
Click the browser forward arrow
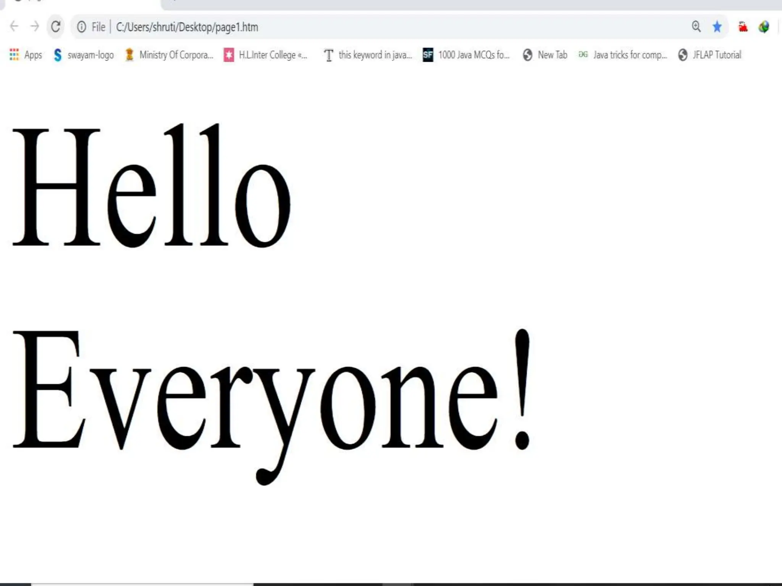(35, 27)
